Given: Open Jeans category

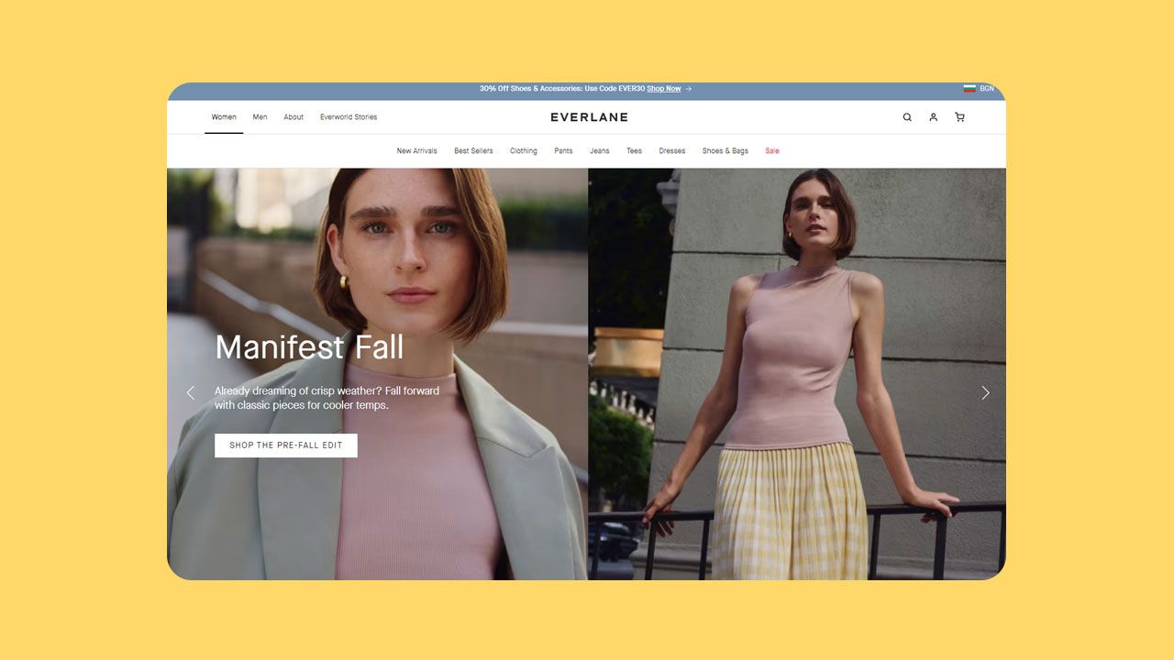Looking at the screenshot, I should 600,151.
